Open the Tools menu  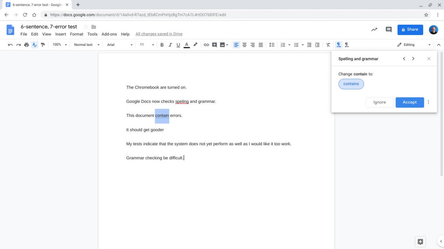pos(92,34)
